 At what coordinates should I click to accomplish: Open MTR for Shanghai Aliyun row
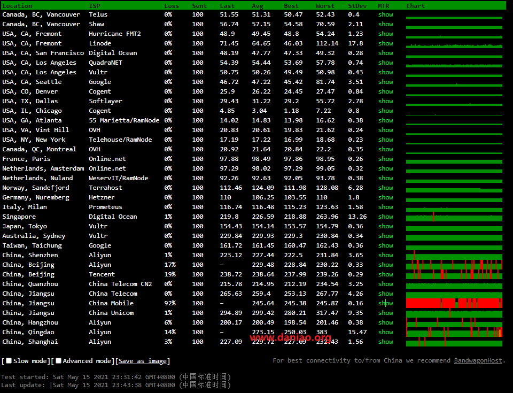click(385, 342)
